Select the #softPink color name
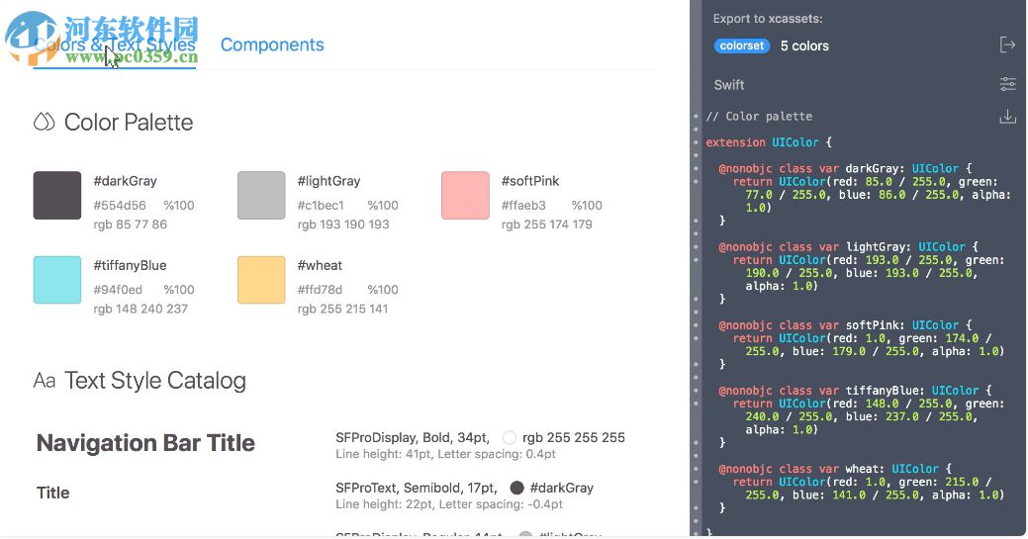1028x539 pixels. pyautogui.click(x=530, y=181)
